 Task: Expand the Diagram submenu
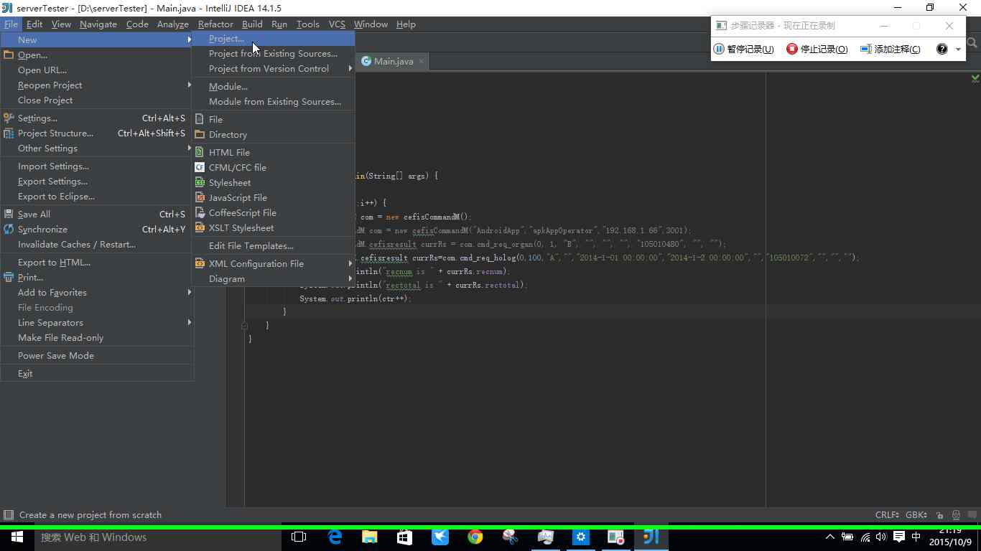273,279
